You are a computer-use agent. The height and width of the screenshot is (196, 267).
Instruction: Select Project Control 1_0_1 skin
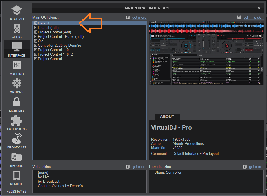tap(55, 50)
